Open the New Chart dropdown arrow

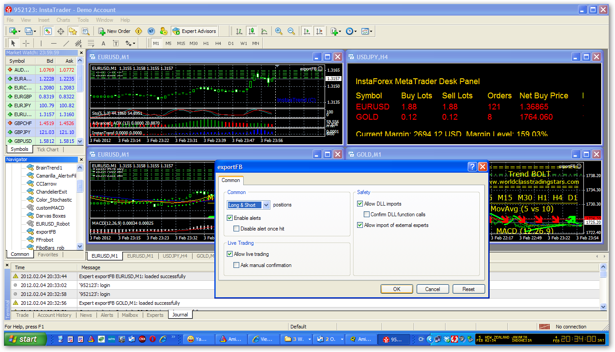(19, 31)
